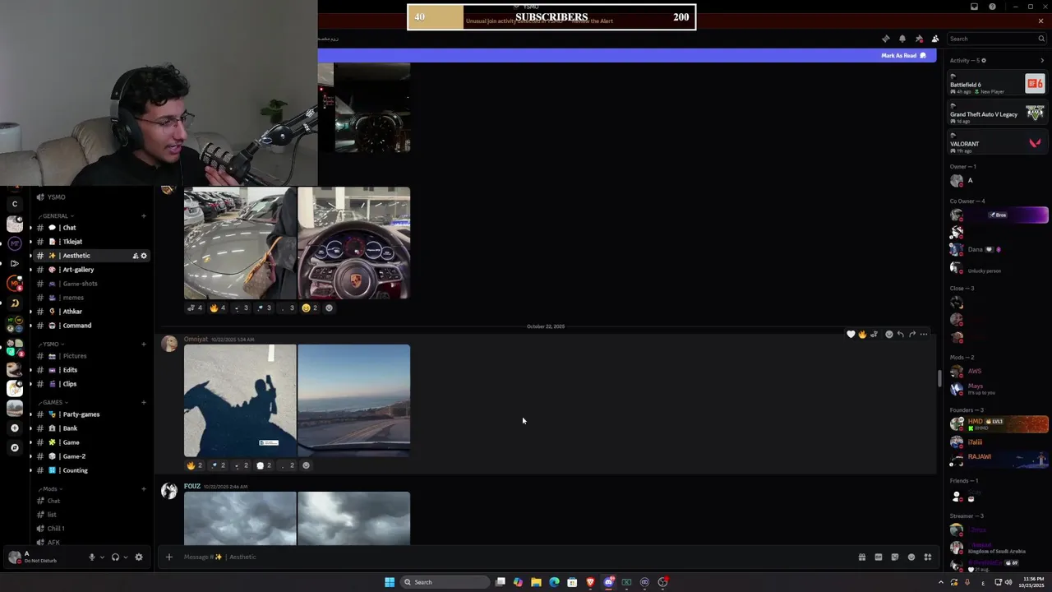Select the Bank channel
This screenshot has width=1052, height=592.
[x=90, y=428]
